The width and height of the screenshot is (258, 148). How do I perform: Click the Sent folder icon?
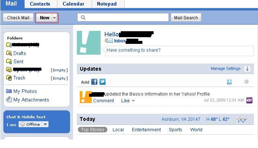pos(9,61)
